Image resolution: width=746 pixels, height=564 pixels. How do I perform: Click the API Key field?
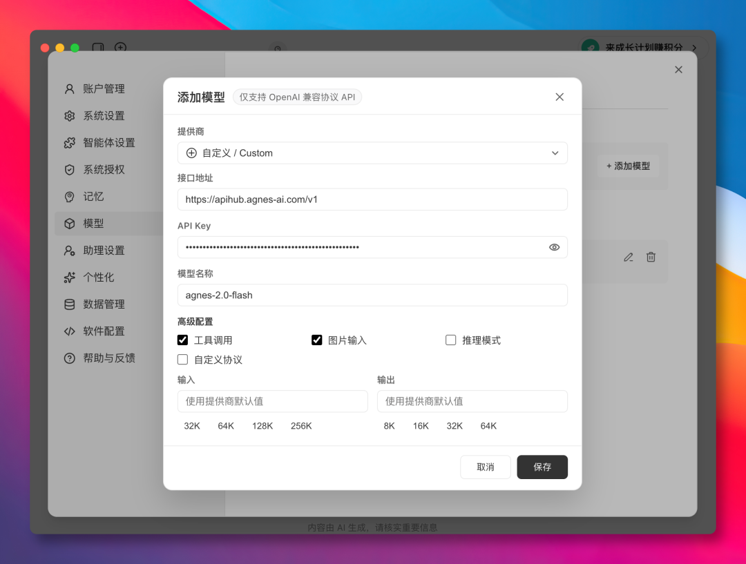(372, 247)
